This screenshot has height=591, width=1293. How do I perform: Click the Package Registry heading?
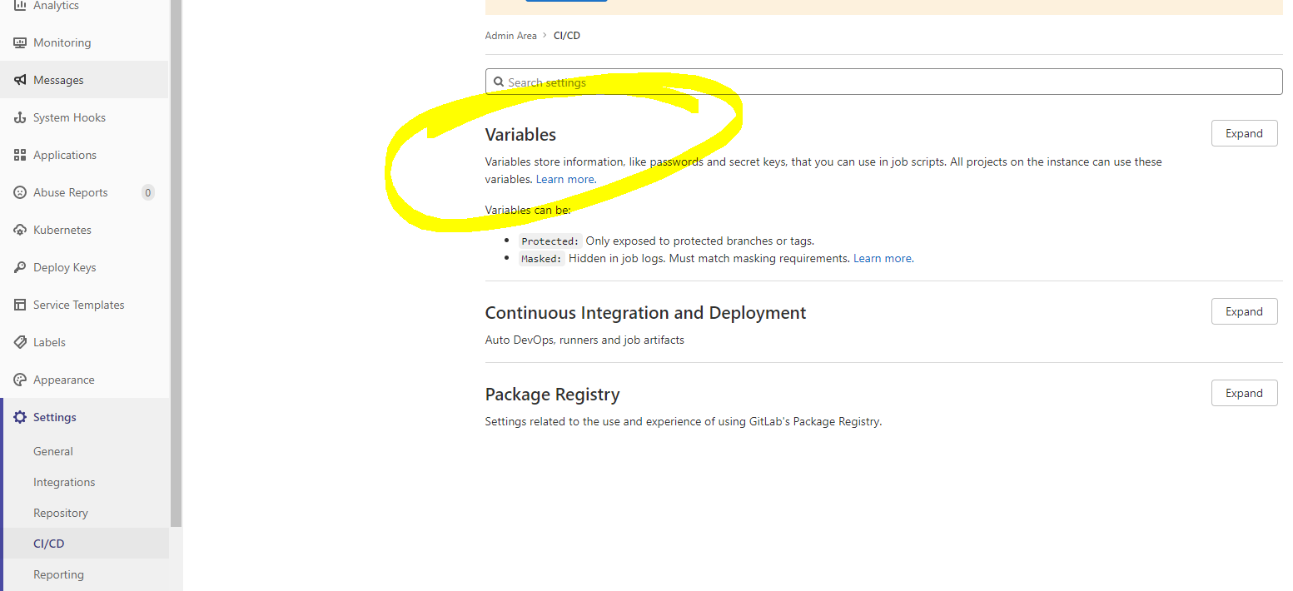tap(552, 395)
